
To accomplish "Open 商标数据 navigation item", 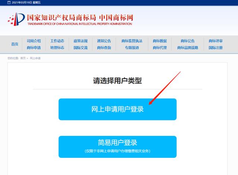I will [x=160, y=41].
